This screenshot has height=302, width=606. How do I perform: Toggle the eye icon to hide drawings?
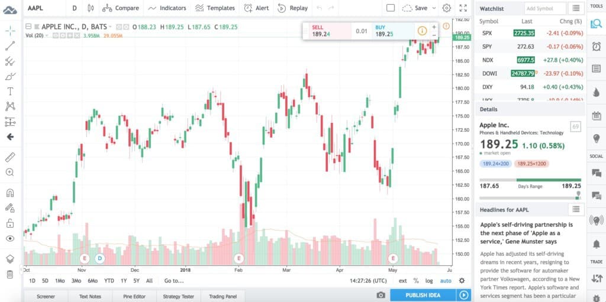click(10, 238)
